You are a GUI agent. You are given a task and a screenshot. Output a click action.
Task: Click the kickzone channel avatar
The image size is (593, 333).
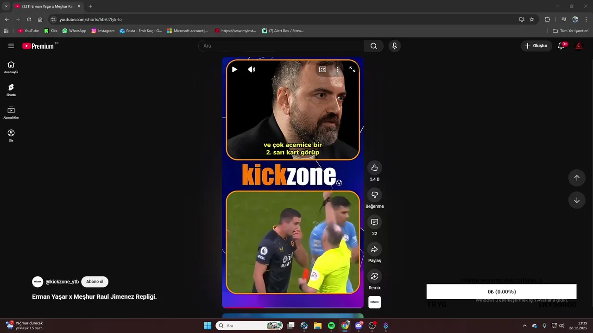tap(38, 282)
